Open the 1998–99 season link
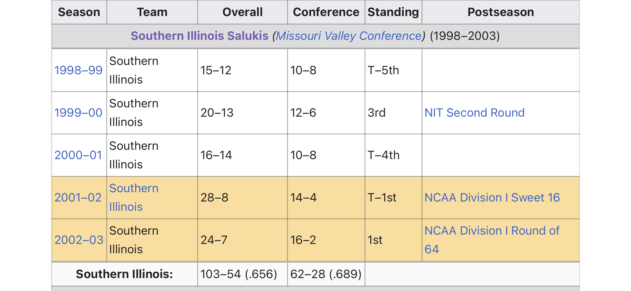This screenshot has height=291, width=631. pos(78,70)
